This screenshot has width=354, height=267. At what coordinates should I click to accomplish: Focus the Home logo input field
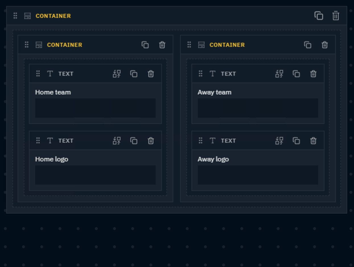[95, 175]
